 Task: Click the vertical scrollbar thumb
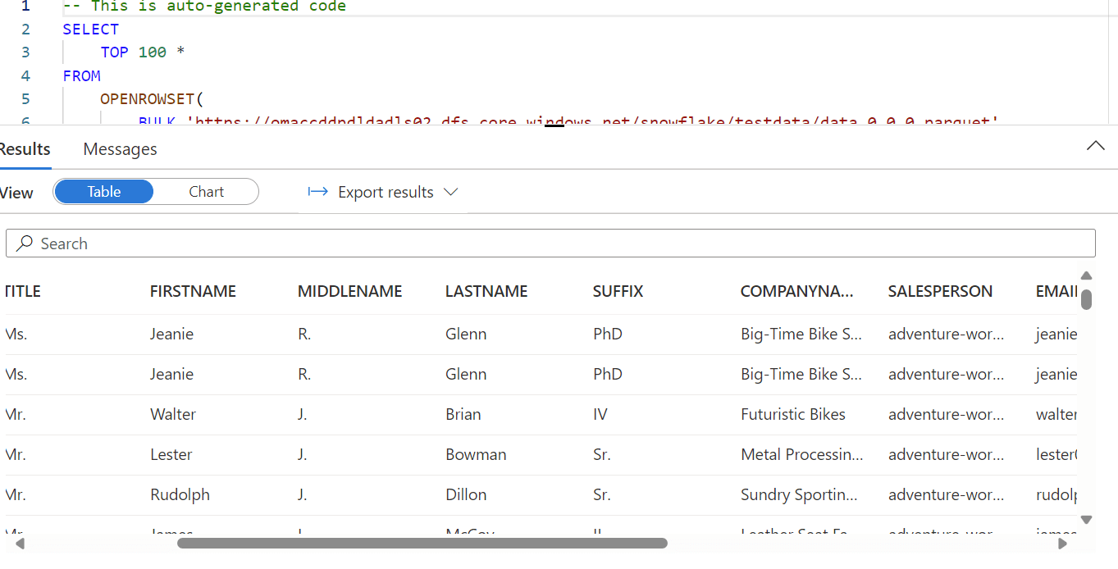pos(1086,299)
